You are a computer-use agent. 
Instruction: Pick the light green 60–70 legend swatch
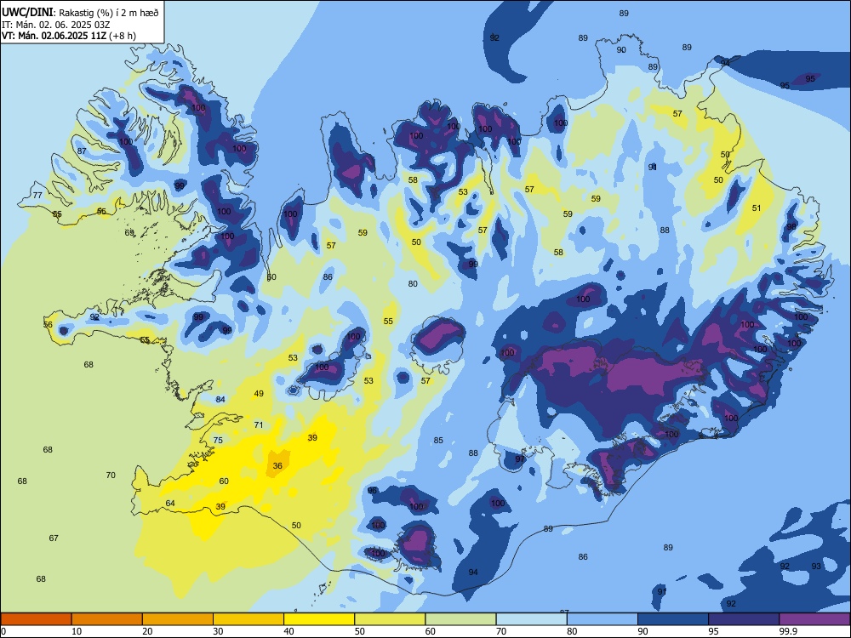(460, 619)
